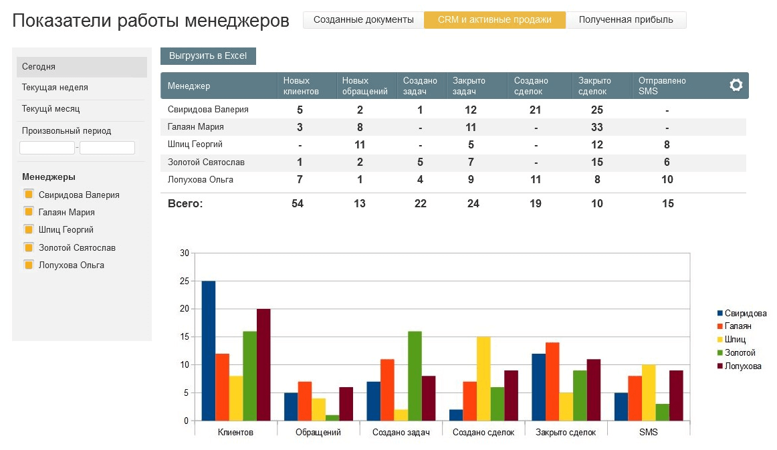Toggle Золотой Святослав checkbox

29,247
